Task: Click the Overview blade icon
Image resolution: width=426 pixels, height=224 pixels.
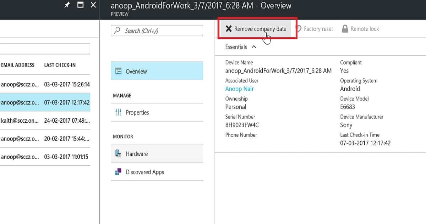Action: tap(118, 71)
